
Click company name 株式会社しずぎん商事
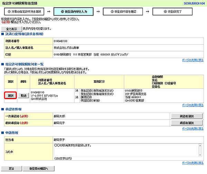coord(66,48)
